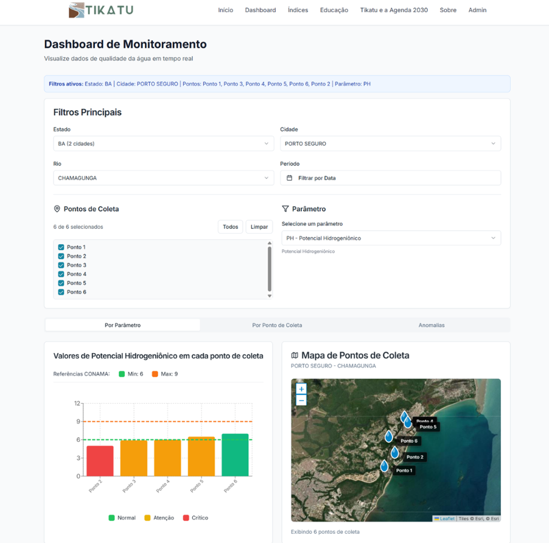This screenshot has height=543, width=549.
Task: Zoom out on the map
Action: pos(301,400)
